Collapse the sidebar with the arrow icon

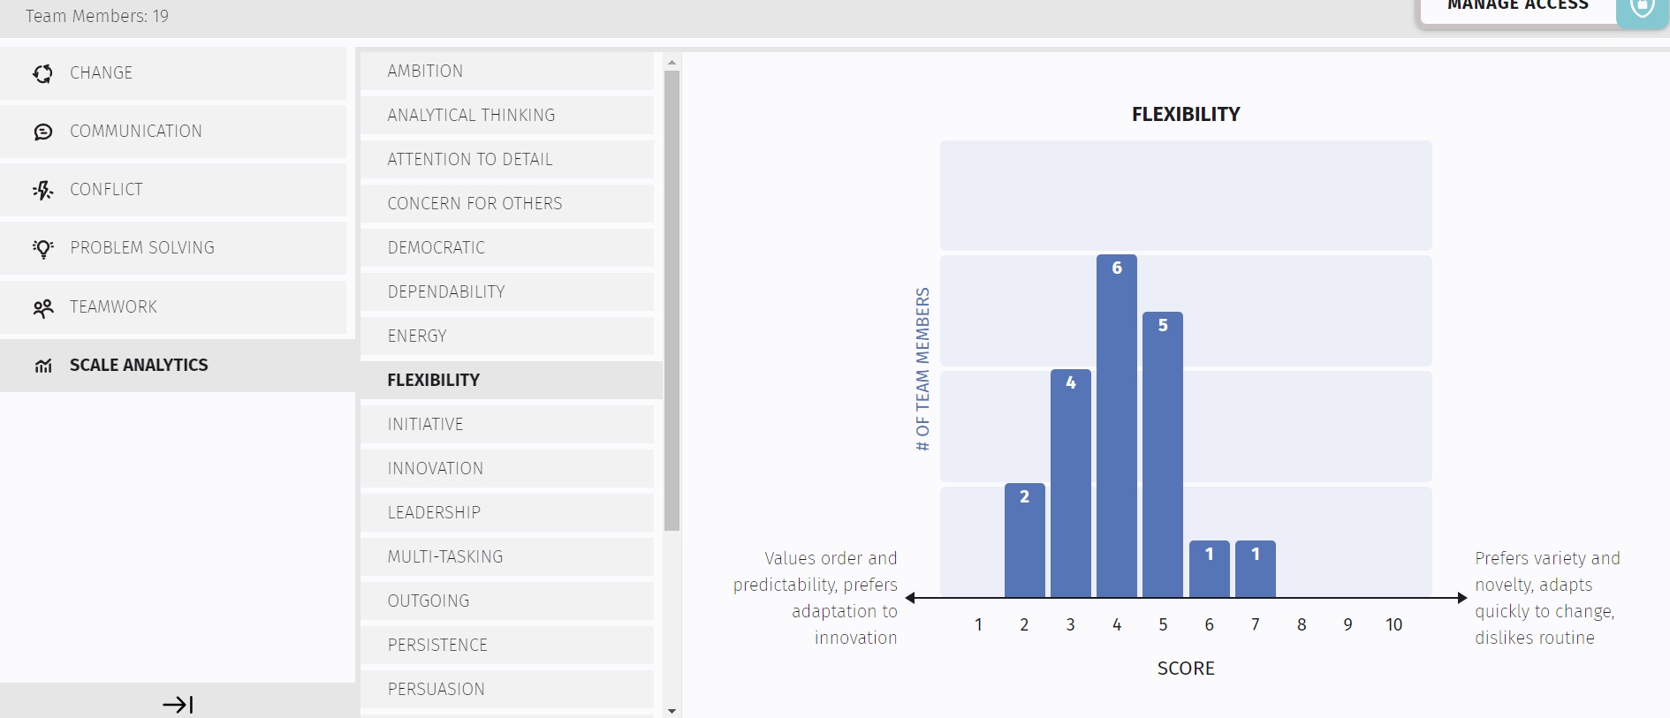(x=178, y=704)
